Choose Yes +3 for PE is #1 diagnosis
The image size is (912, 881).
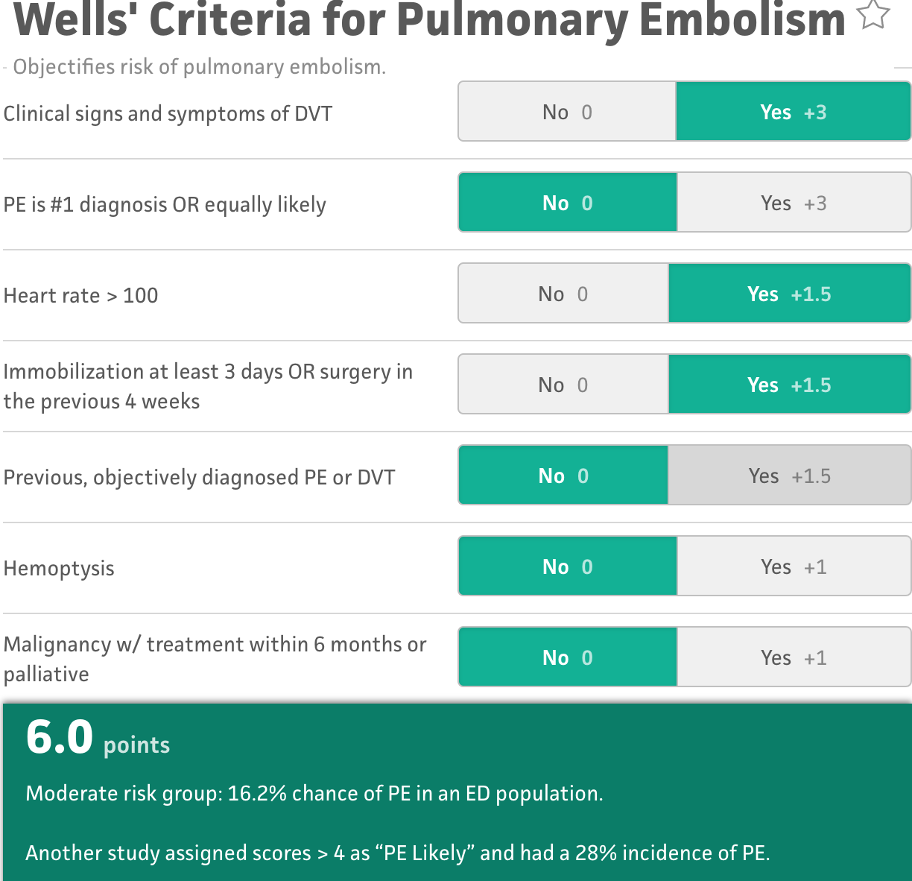click(x=794, y=203)
